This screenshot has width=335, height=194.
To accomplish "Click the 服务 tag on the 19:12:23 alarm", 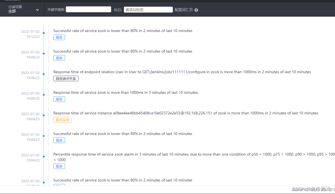I will coord(59,37).
